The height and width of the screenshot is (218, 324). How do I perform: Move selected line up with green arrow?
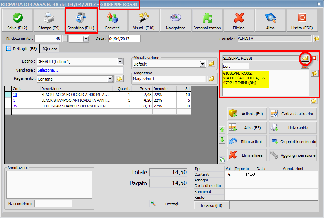(222, 130)
